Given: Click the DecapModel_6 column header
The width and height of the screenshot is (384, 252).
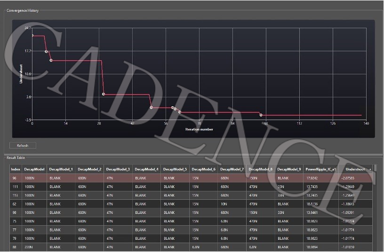Looking at the screenshot, I should 203,169.
